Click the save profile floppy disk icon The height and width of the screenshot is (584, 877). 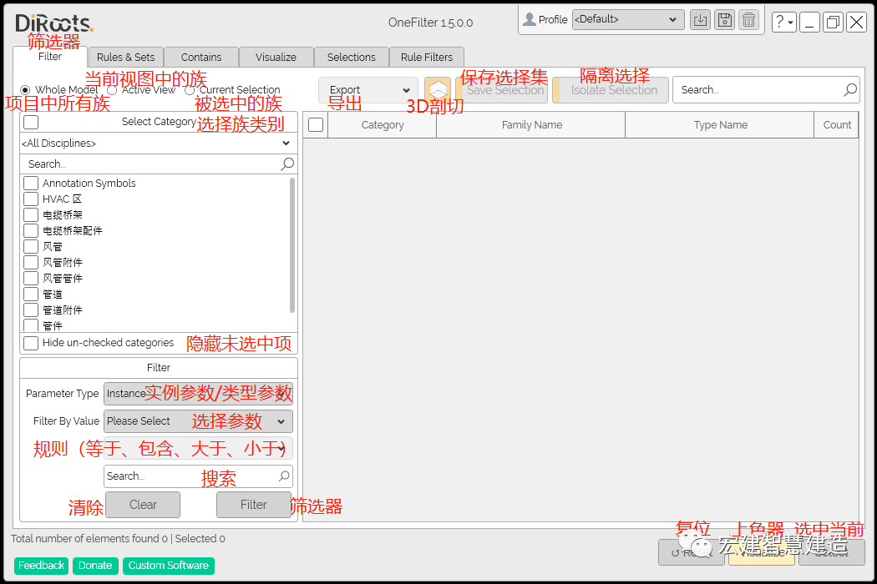tap(724, 19)
